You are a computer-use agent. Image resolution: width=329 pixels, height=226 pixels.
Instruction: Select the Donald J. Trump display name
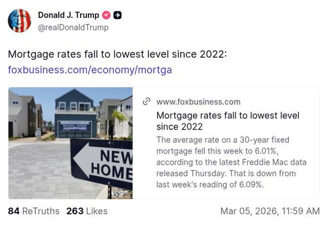(69, 15)
